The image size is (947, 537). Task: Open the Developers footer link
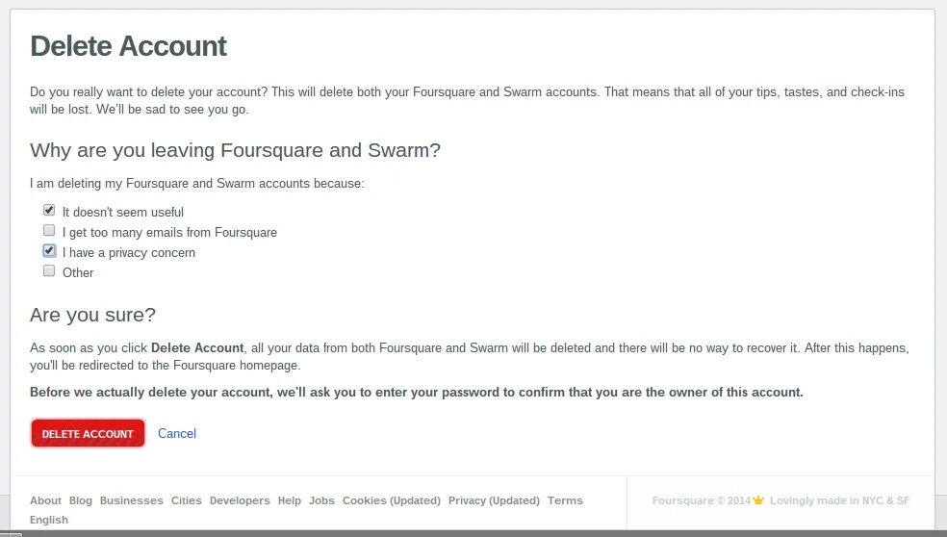240,500
